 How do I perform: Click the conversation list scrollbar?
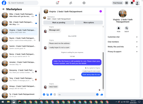pos(39,27)
